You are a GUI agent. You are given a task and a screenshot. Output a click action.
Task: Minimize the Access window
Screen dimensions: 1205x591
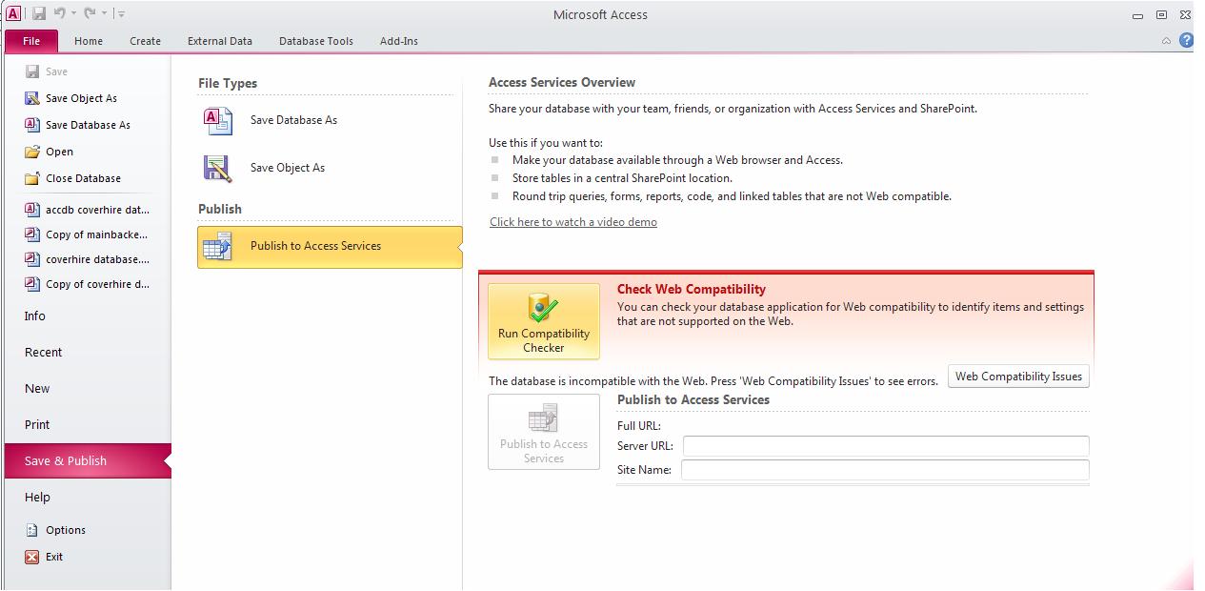[x=1138, y=14]
